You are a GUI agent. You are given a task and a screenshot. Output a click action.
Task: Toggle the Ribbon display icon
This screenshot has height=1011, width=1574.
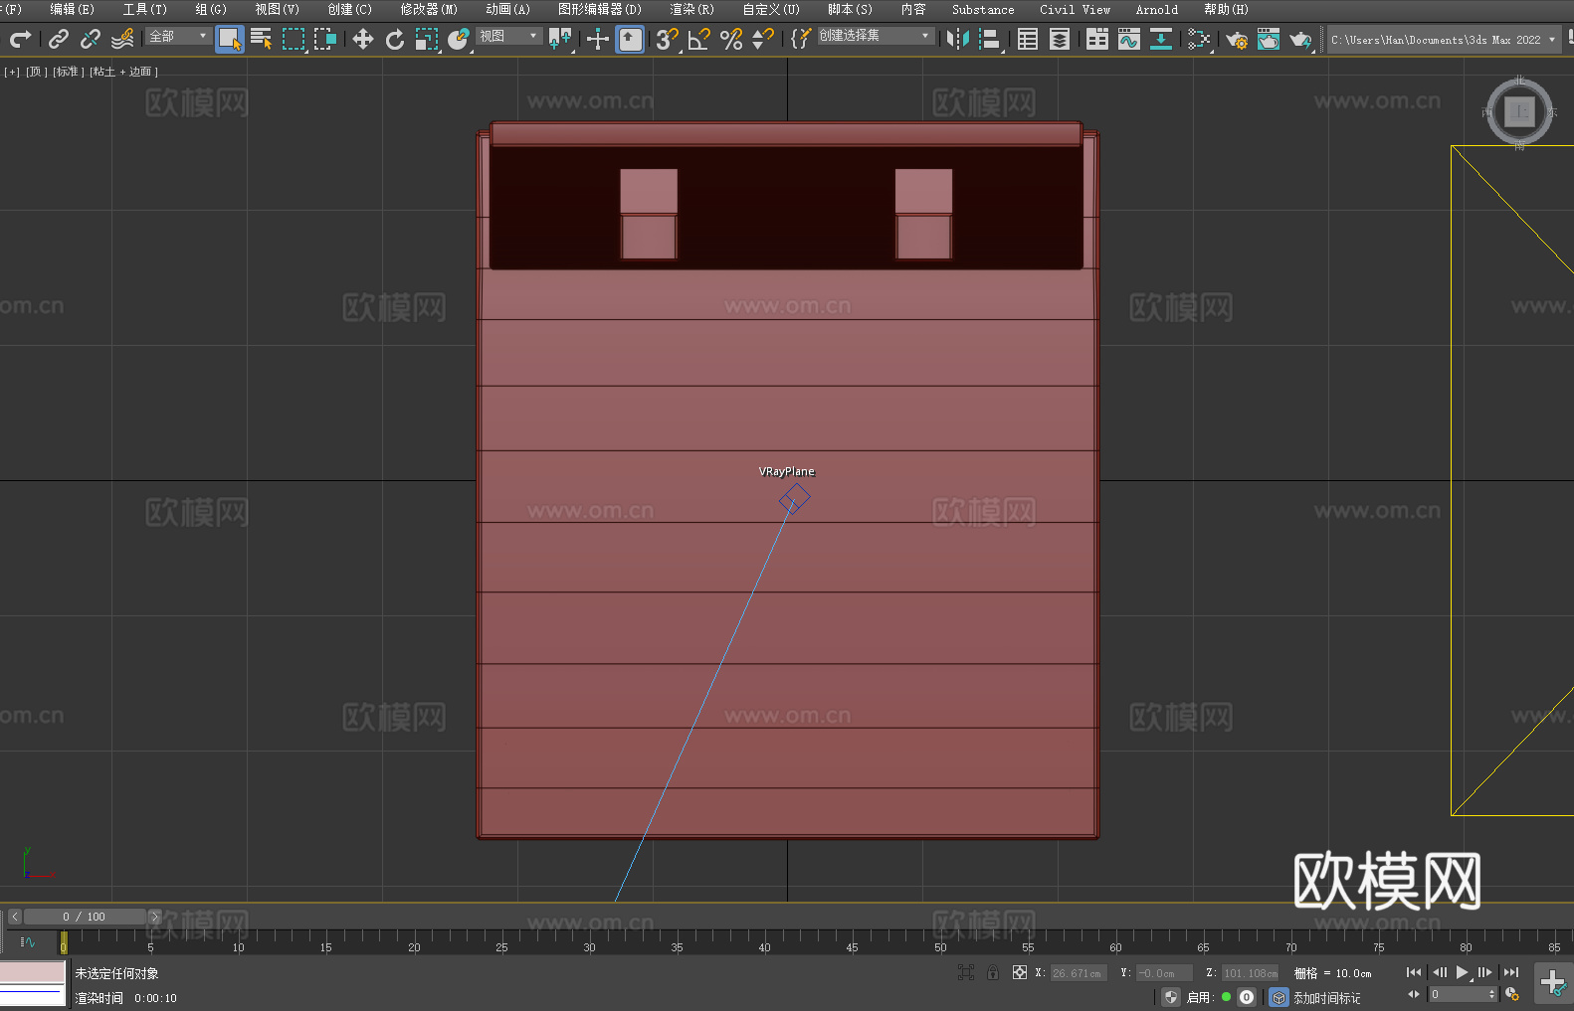(x=1097, y=39)
